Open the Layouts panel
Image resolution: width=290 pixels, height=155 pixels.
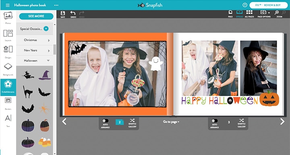[x=8, y=35]
